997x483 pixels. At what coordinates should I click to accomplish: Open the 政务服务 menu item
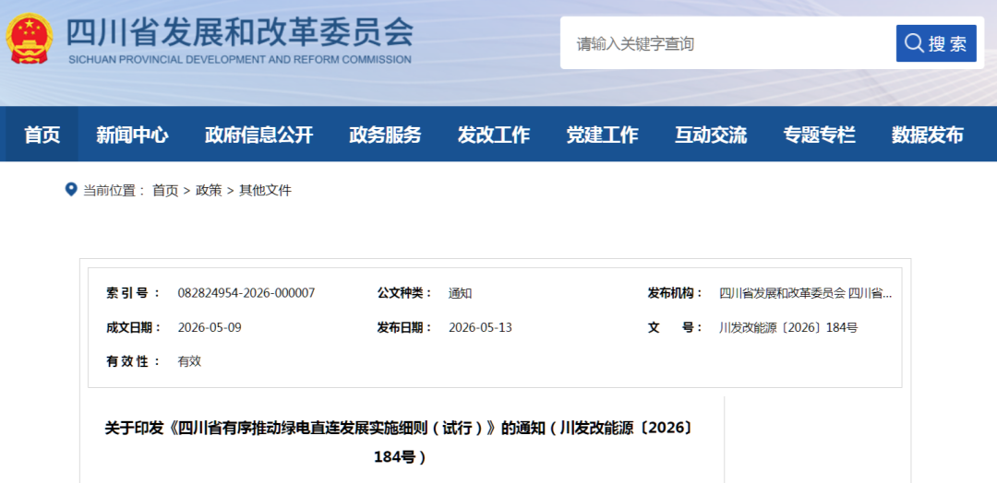(x=385, y=135)
